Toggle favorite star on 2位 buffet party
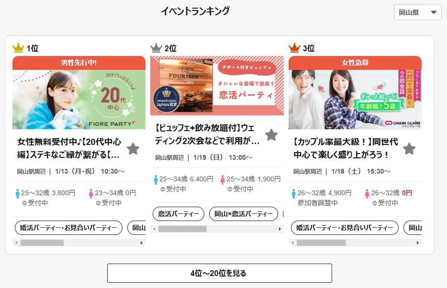This screenshot has width=447, height=288. 271,135
